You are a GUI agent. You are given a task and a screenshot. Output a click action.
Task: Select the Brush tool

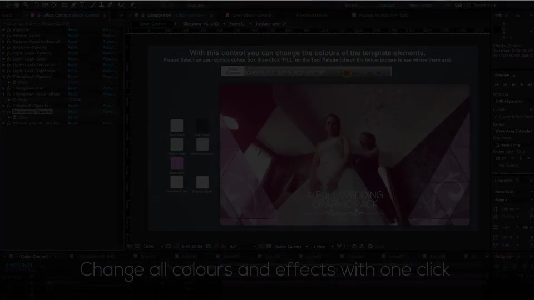pos(93,5)
